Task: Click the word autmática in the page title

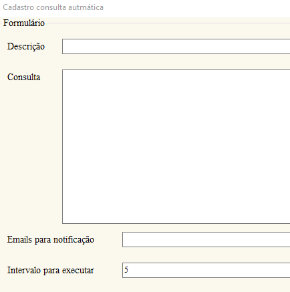Action: (x=86, y=7)
